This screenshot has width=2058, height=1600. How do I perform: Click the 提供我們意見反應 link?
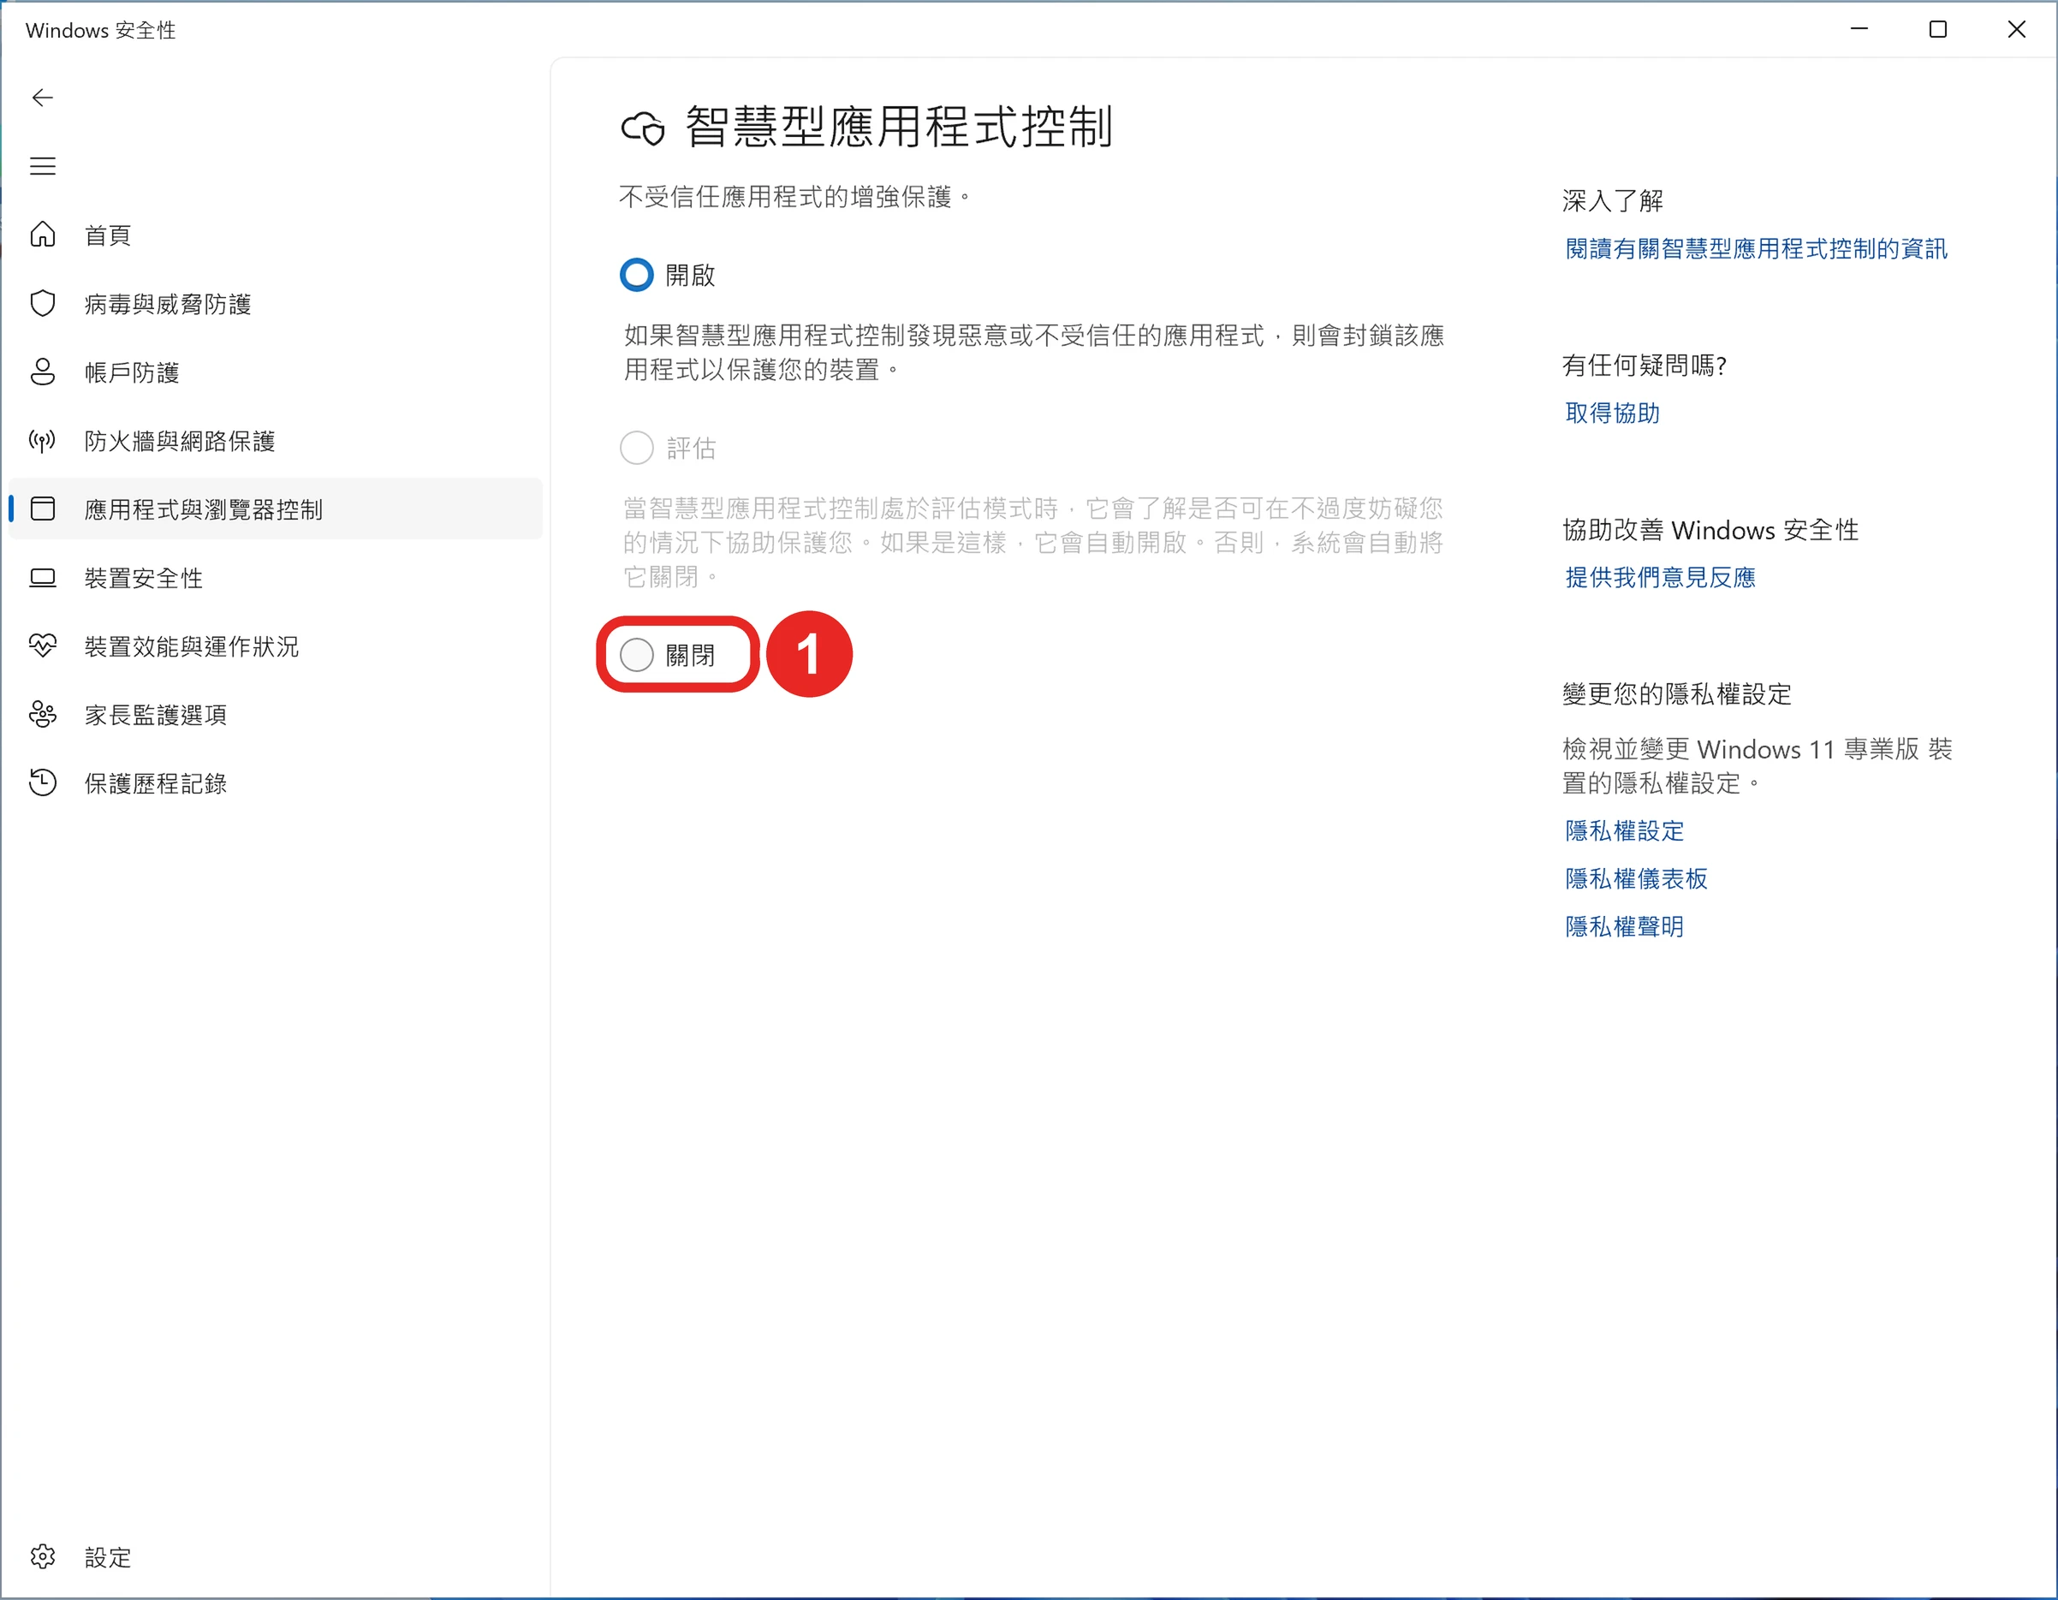tap(1660, 578)
